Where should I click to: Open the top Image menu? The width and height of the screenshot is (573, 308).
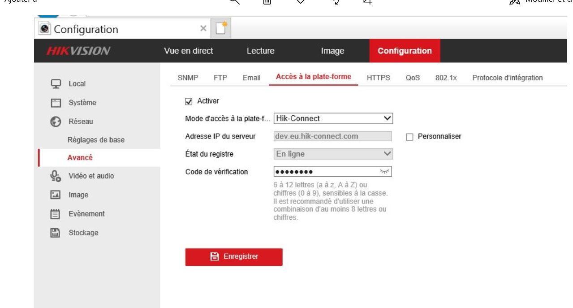point(332,51)
